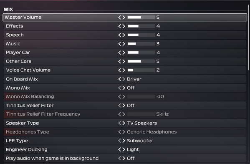Increase Effects volume with right arrow
This screenshot has width=250, height=164.
(x=124, y=26)
